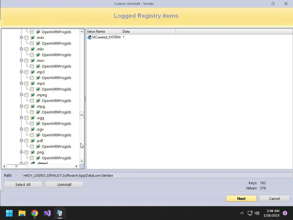
Task: Select the UICreated_SYSTEM value row
Action: click(x=106, y=37)
